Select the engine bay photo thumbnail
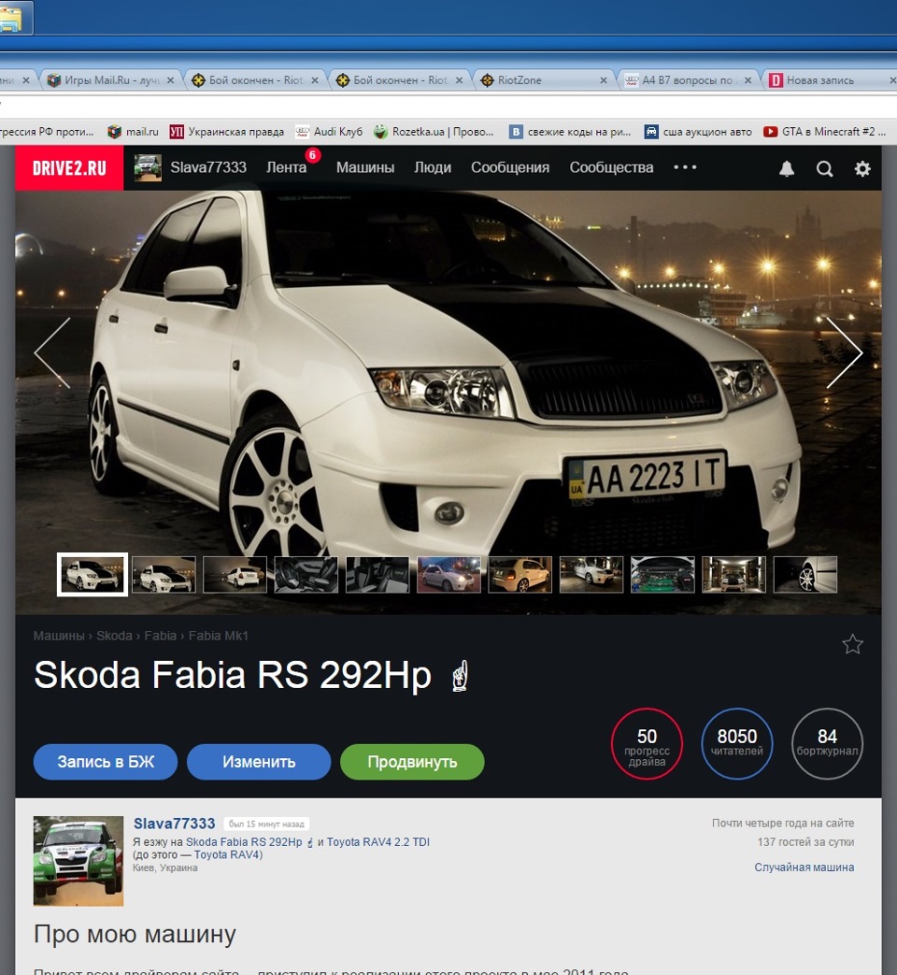The height and width of the screenshot is (975, 897). (662, 575)
